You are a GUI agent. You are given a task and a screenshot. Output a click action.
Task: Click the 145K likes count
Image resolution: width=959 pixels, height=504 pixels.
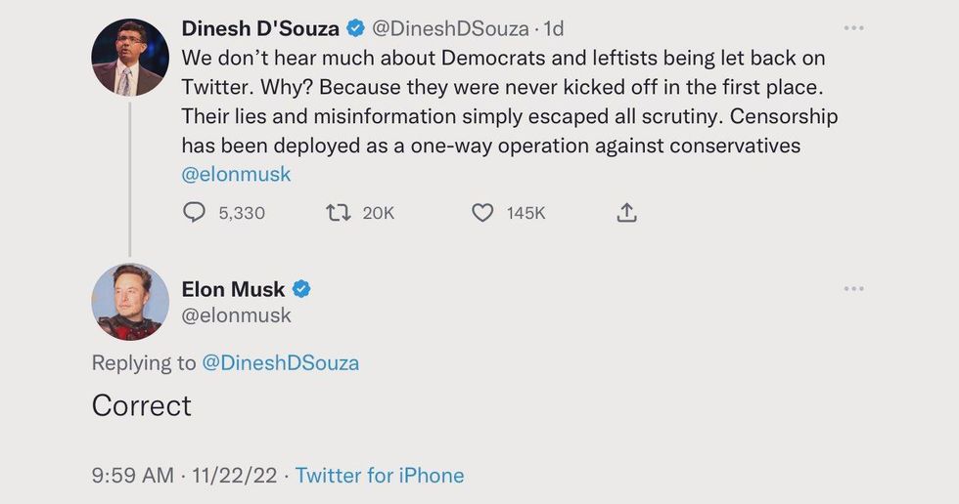pyautogui.click(x=525, y=212)
